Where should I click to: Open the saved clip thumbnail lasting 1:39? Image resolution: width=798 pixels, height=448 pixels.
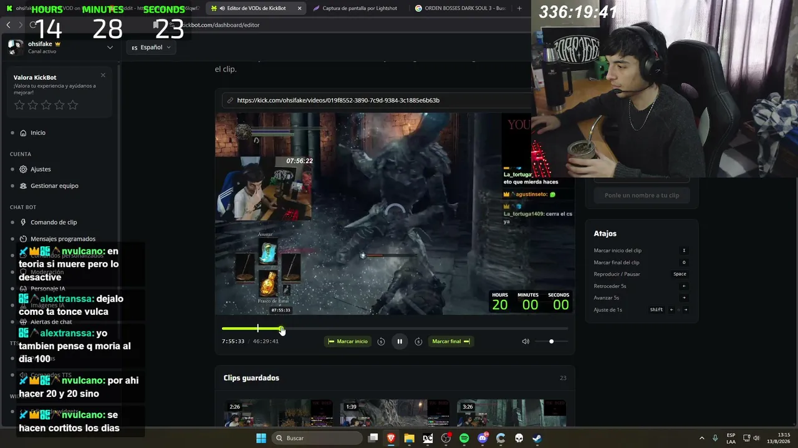pos(395,413)
